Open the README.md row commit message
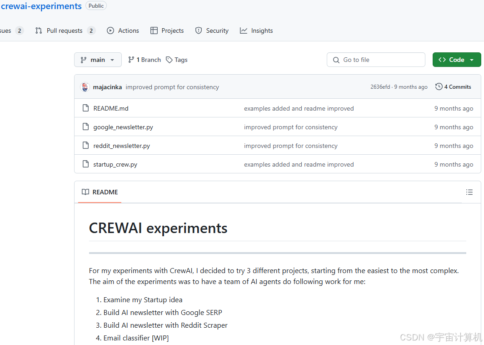Screen dimensions: 484x345 [299, 108]
